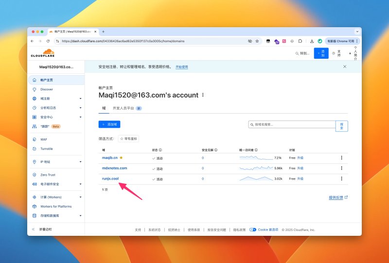Open runjs.cool row three-dot menu
The image size is (389, 263).
click(342, 179)
